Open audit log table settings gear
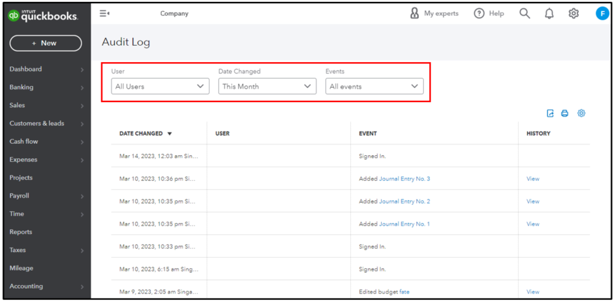Screen dimensions: 615x301 [581, 113]
